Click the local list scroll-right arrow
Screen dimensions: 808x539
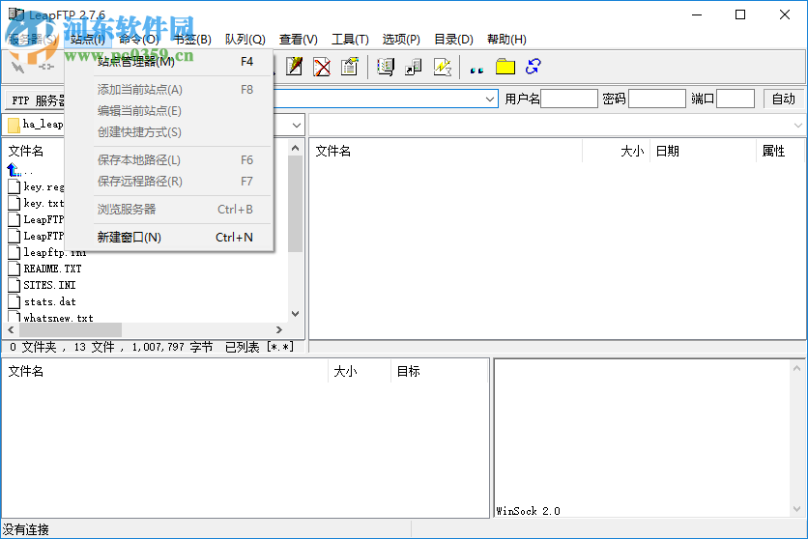pyautogui.click(x=278, y=329)
